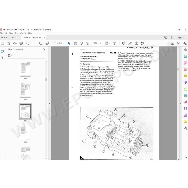Open Protect shield tool in right pane

click(185, 109)
